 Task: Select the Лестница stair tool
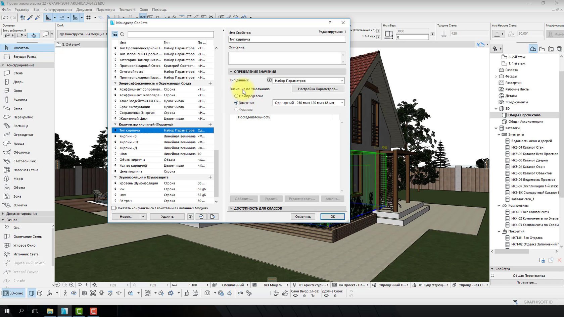20,126
